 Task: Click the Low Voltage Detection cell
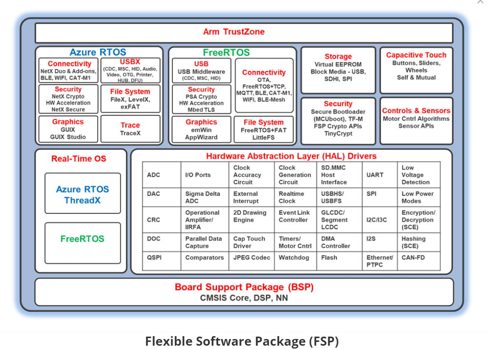pos(419,175)
